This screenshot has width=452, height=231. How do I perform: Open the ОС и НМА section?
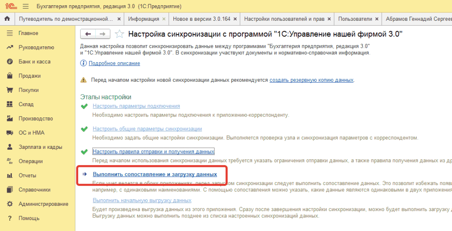coord(31,133)
